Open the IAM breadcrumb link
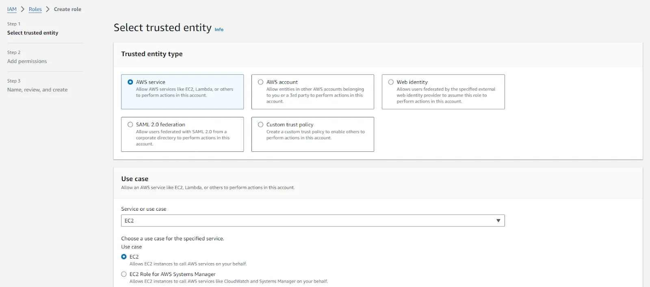Viewport: 650px width, 287px height. click(12, 9)
